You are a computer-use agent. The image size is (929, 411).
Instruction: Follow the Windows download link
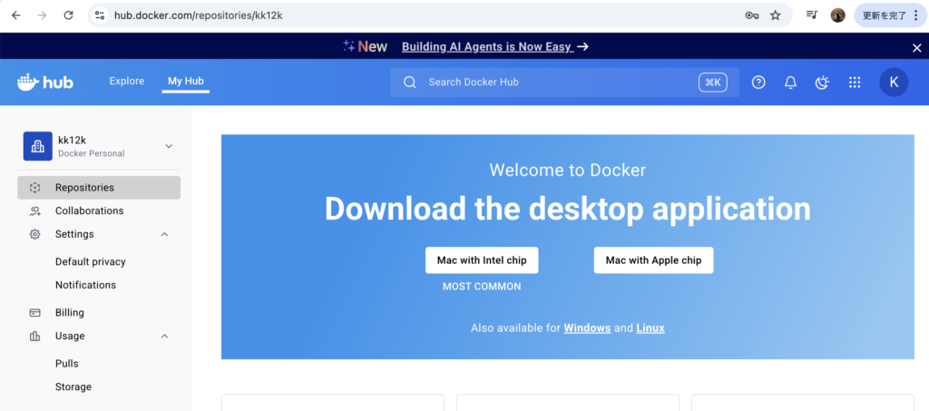click(x=587, y=328)
